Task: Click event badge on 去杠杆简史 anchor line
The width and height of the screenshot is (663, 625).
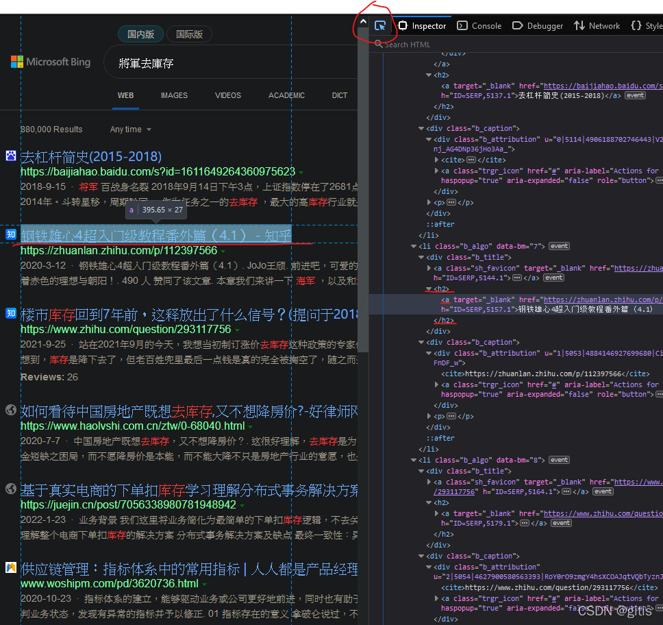Action: [x=635, y=96]
